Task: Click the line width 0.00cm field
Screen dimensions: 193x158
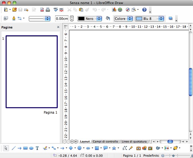Action: coord(62,19)
